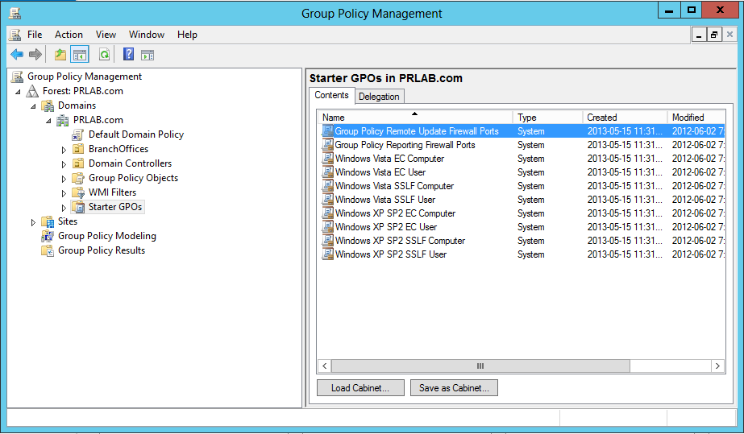Click the scroll right arrow

pyautogui.click(x=717, y=366)
